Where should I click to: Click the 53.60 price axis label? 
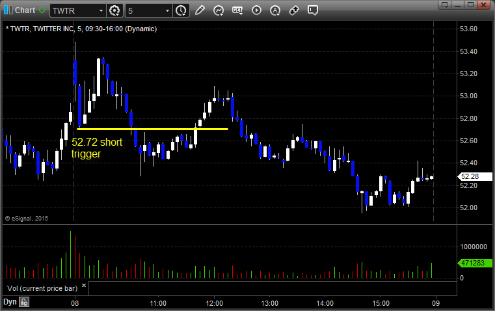click(468, 29)
